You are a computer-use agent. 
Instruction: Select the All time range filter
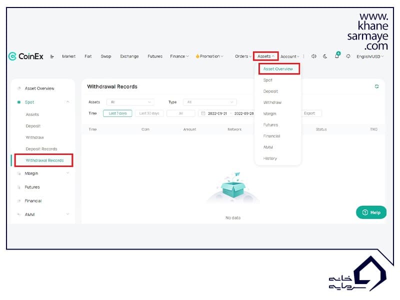point(181,113)
